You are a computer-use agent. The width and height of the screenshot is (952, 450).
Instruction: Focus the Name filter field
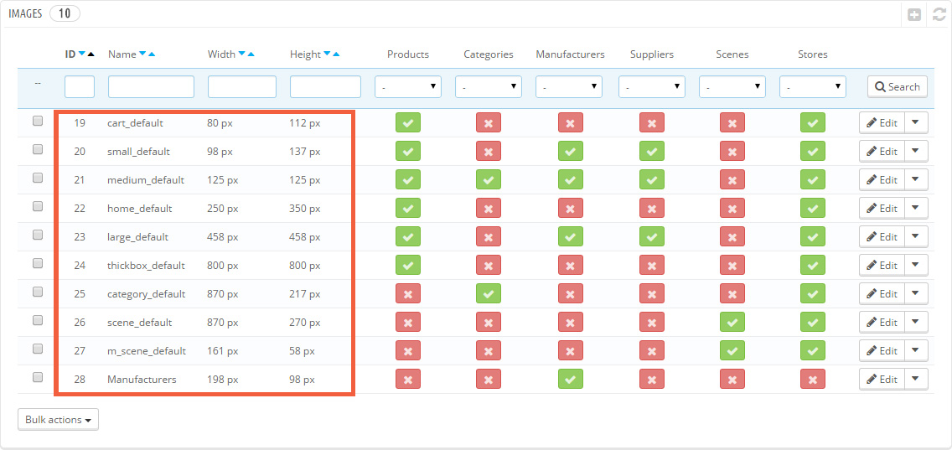[x=151, y=87]
